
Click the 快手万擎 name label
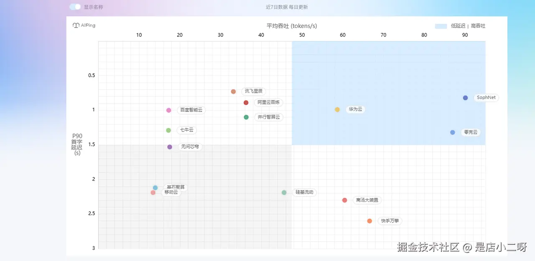click(x=390, y=221)
